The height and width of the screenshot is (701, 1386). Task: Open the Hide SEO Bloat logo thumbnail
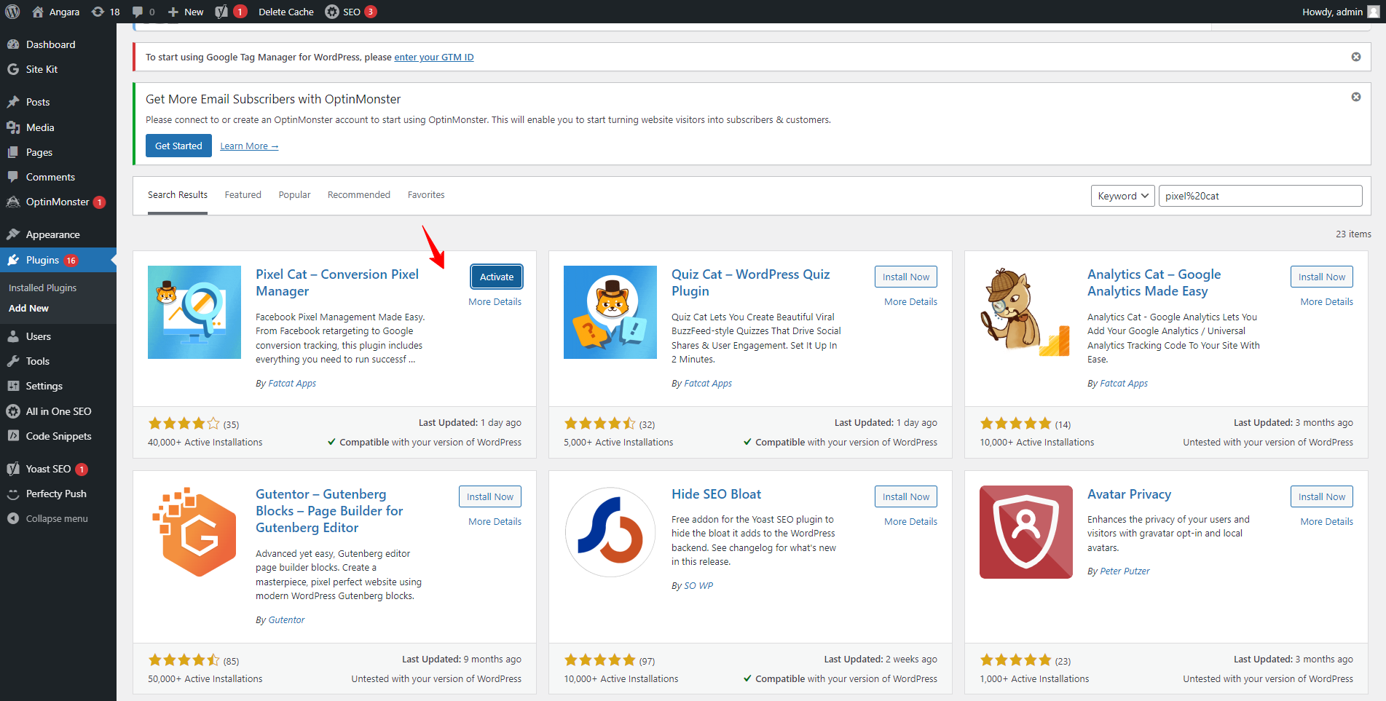pyautogui.click(x=610, y=532)
